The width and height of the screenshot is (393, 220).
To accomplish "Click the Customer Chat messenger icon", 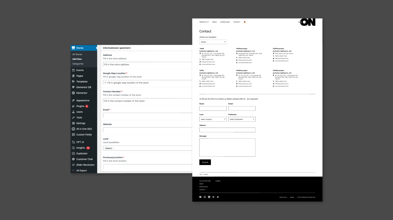I will click(x=73, y=159).
